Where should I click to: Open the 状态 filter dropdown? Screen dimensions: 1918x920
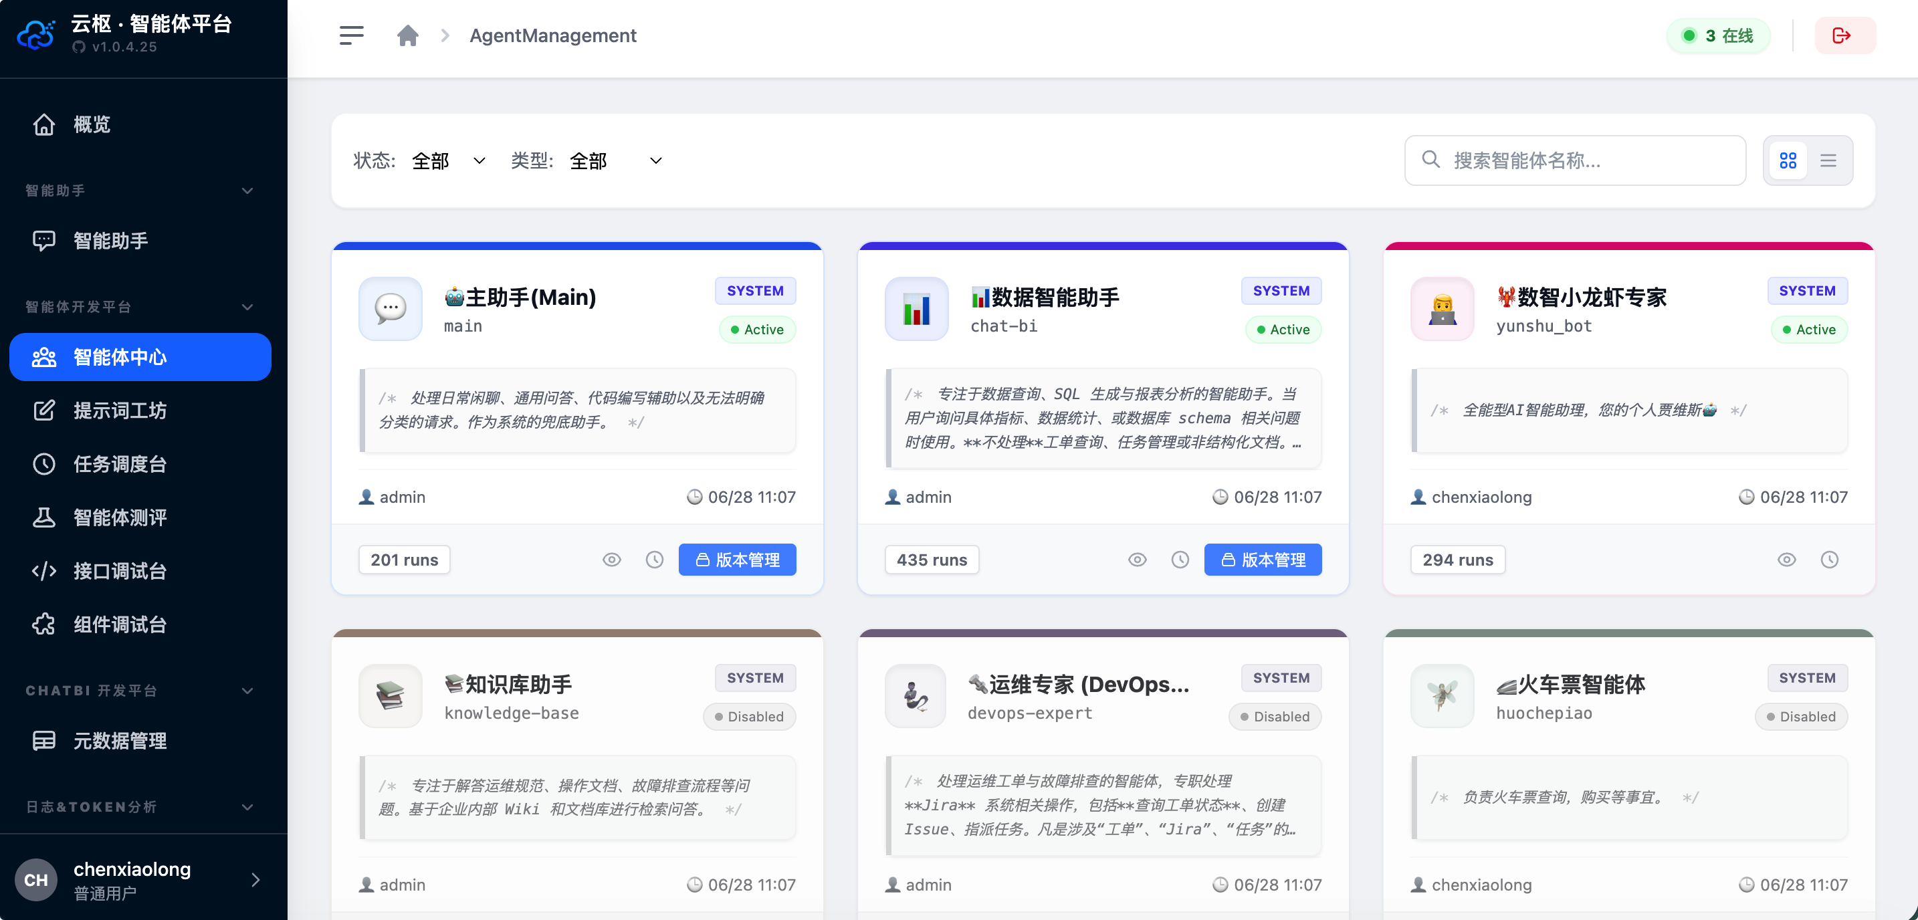(449, 160)
